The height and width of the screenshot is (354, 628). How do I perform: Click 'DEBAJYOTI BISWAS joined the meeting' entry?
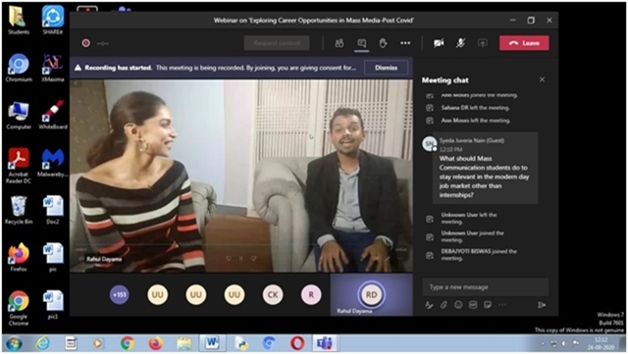[479, 255]
